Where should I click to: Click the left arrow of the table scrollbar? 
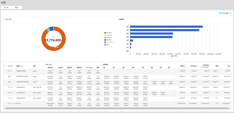click(4, 108)
